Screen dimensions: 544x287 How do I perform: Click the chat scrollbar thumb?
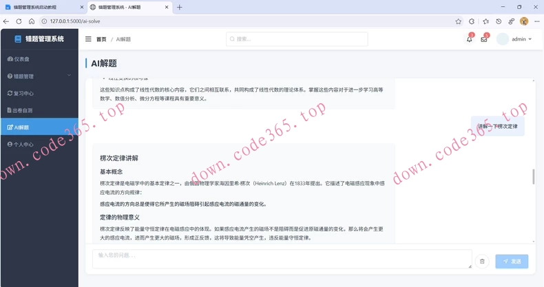(x=534, y=177)
